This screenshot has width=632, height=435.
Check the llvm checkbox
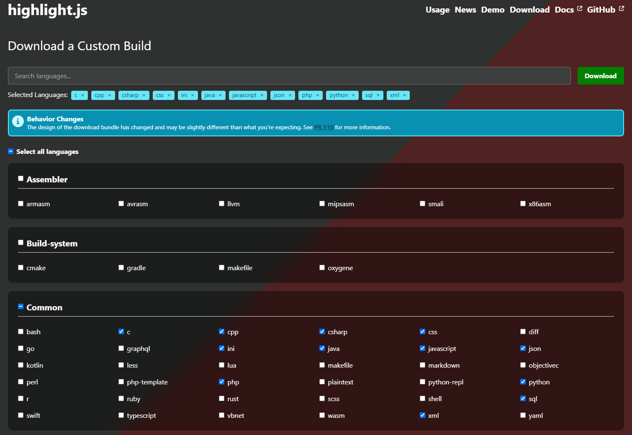tap(221, 204)
